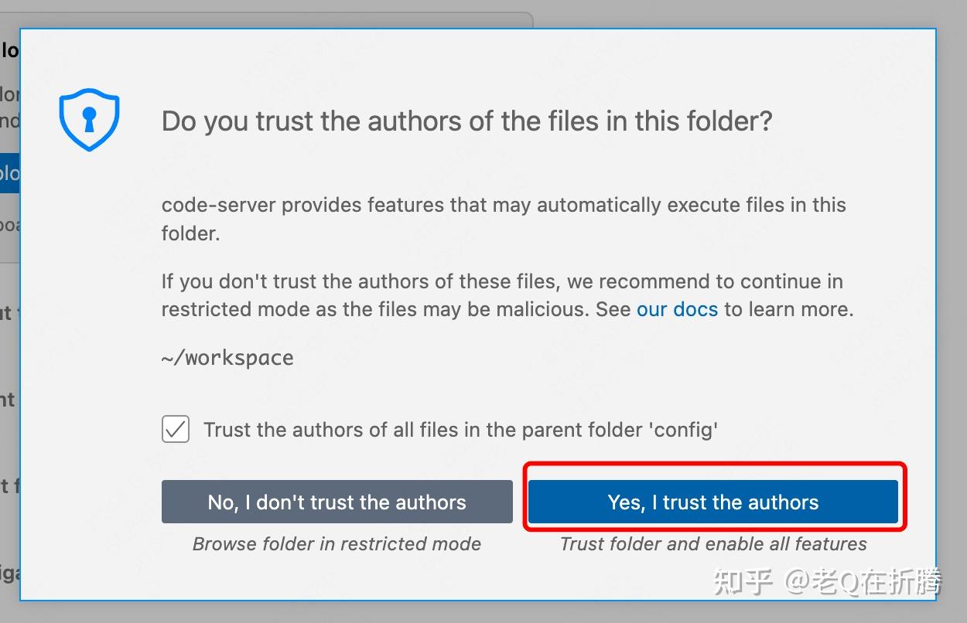Click the keyhole inside the shield graphic
This screenshot has height=623, width=967.
coord(90,117)
